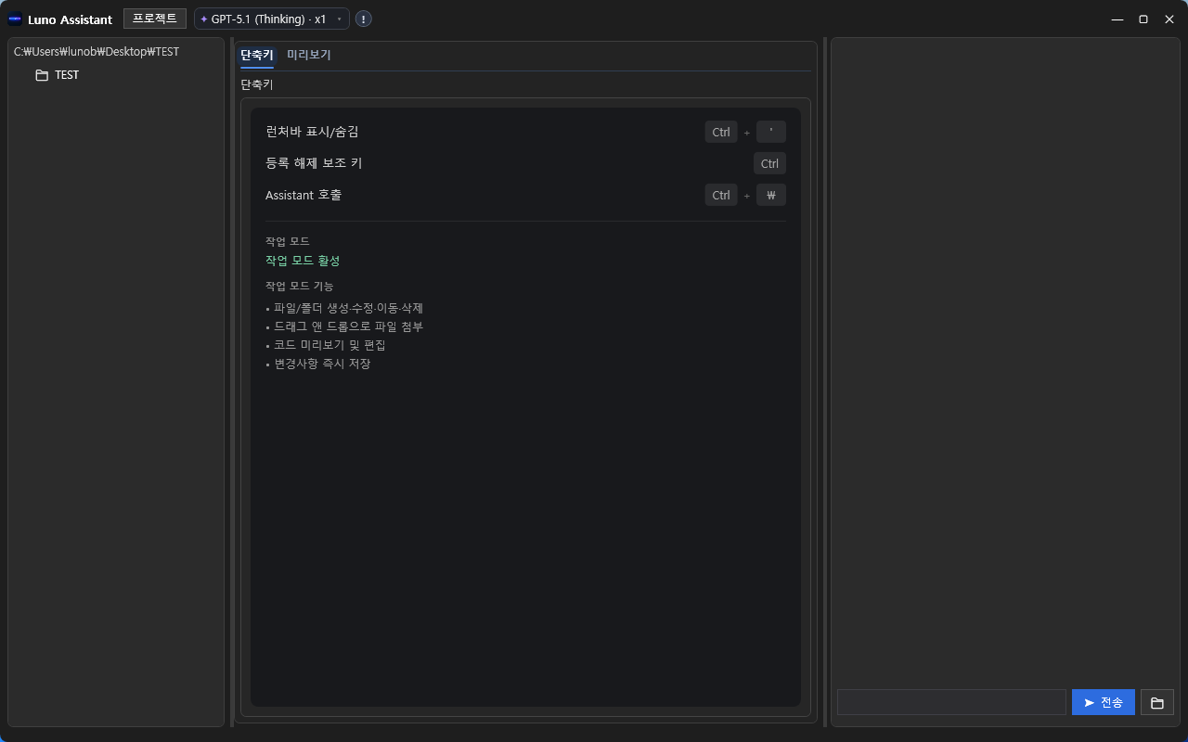This screenshot has height=742, width=1188.
Task: Click the ' key badge in the shortcuts panel
Action: tap(770, 132)
